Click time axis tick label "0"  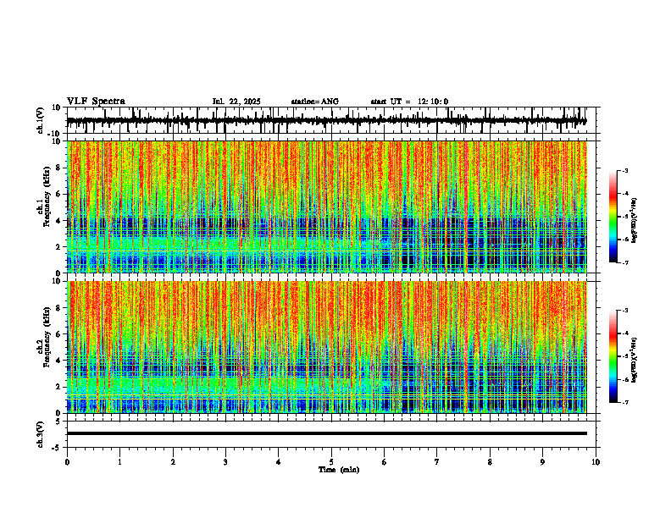pyautogui.click(x=67, y=462)
